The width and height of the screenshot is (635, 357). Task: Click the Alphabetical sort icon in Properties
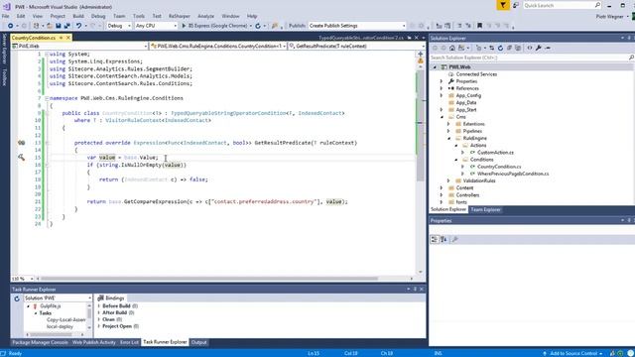point(444,240)
